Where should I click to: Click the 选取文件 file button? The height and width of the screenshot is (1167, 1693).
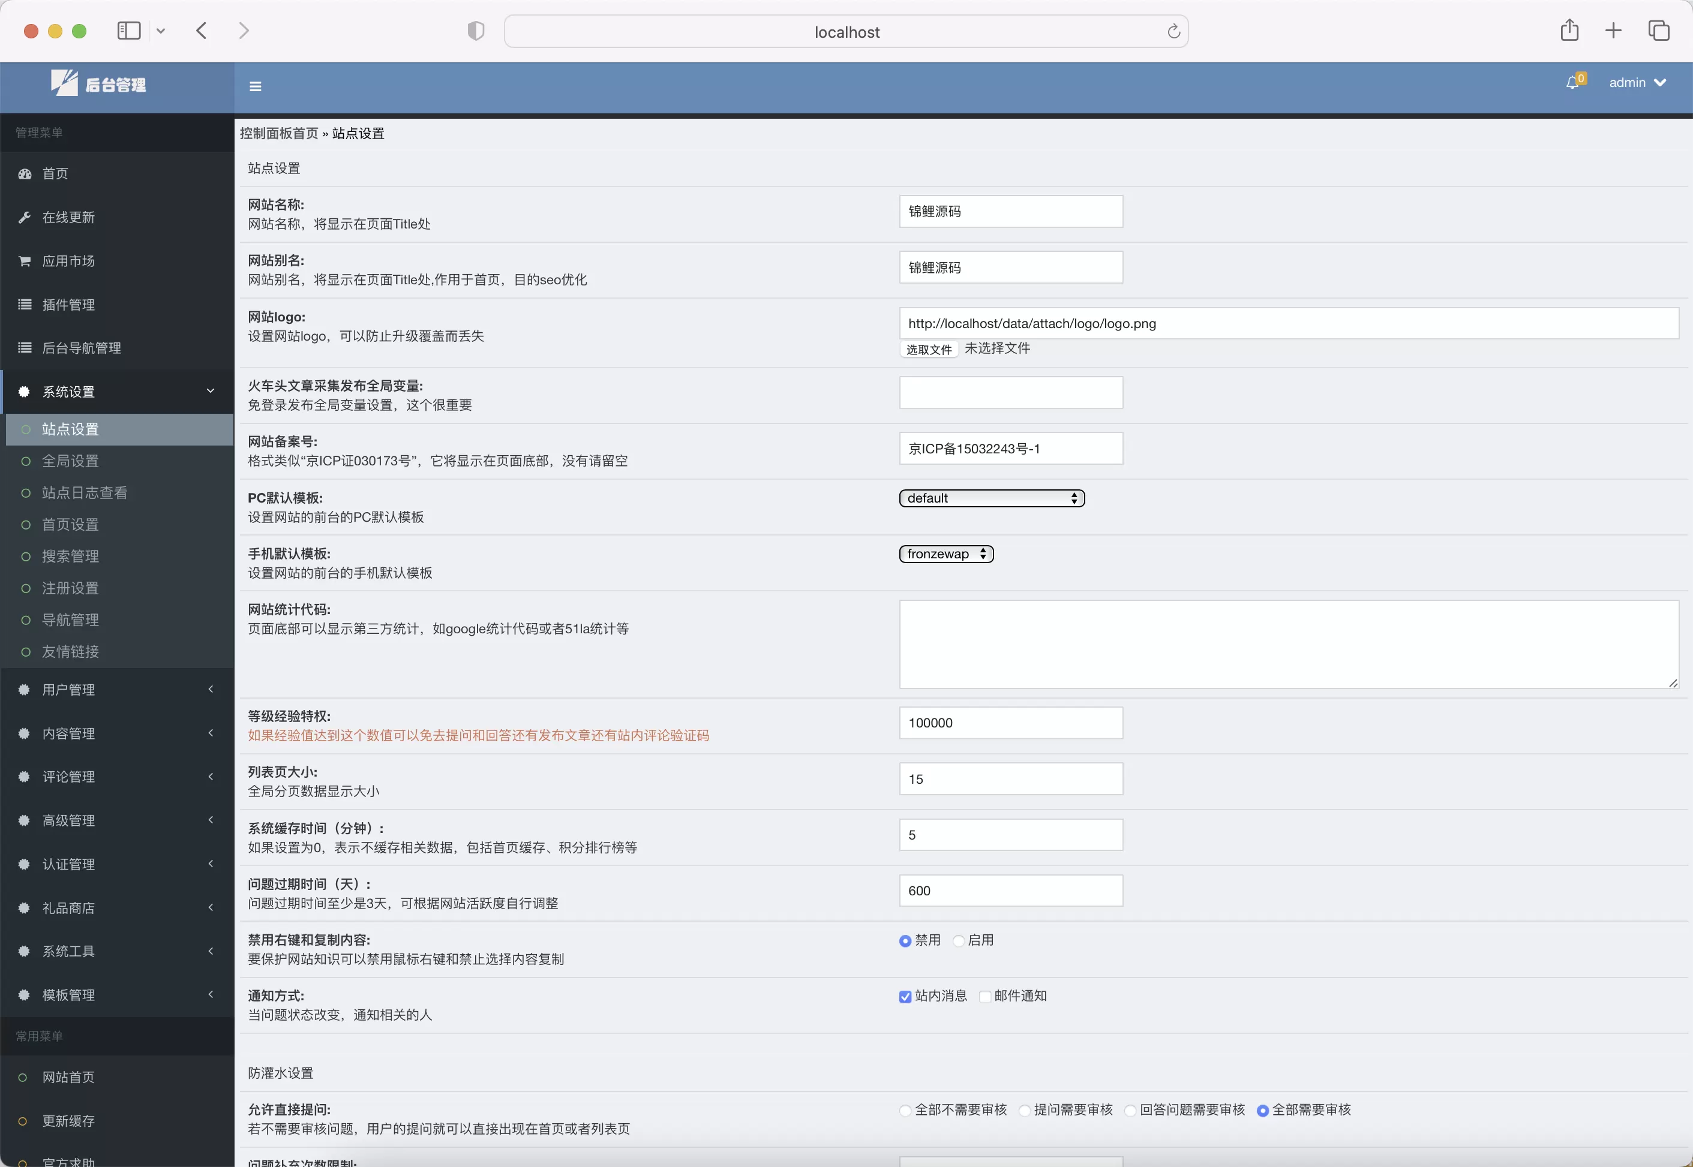click(929, 350)
